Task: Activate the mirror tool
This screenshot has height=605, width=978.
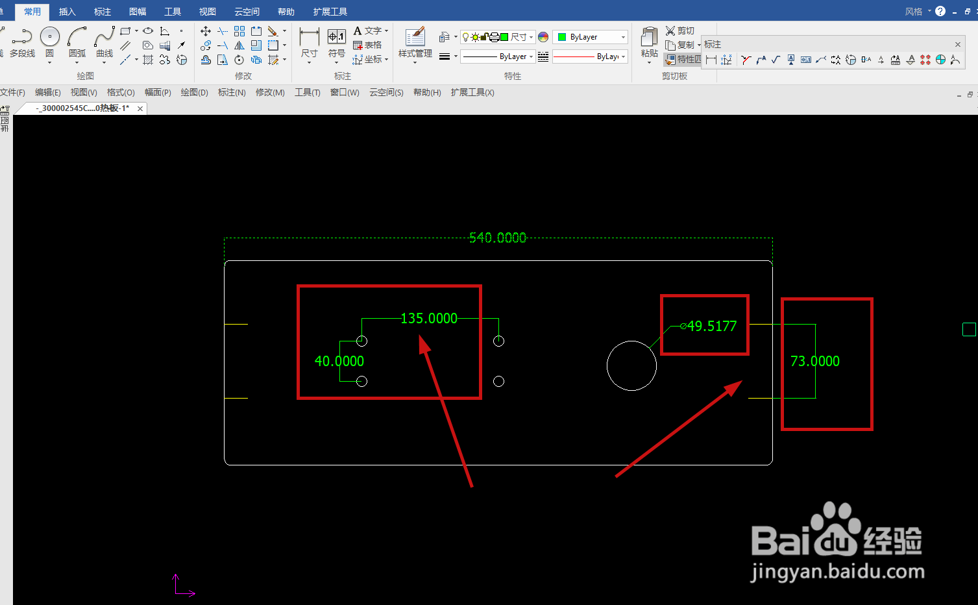Action: pos(239,45)
